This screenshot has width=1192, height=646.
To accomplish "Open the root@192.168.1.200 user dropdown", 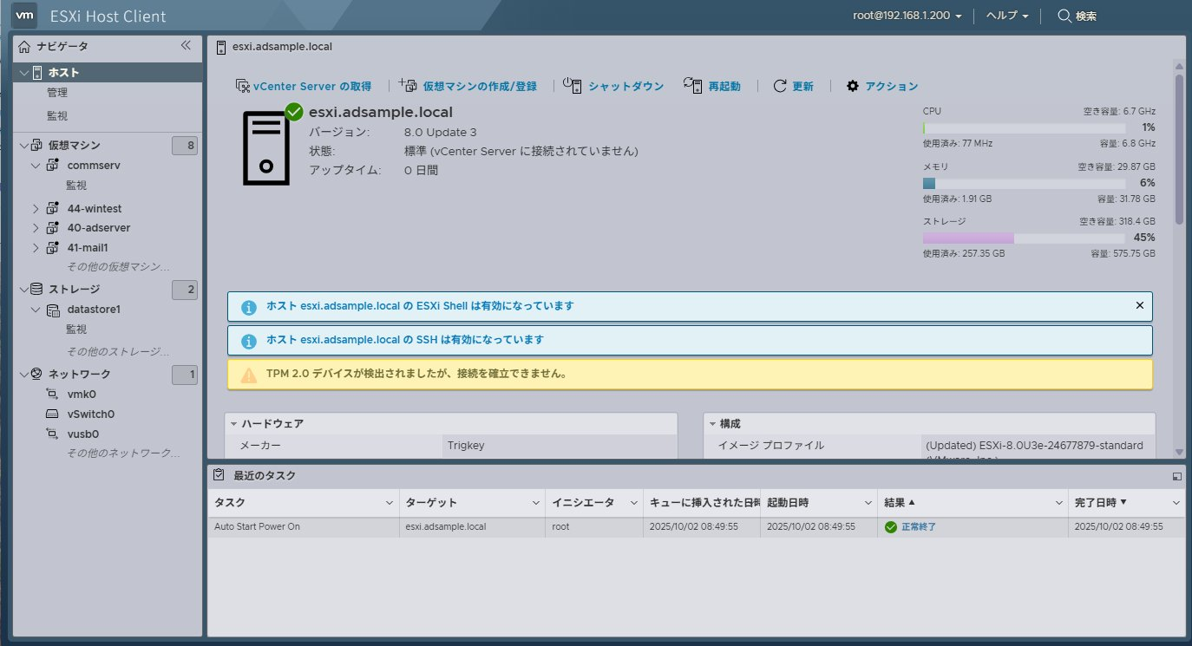I will (907, 16).
